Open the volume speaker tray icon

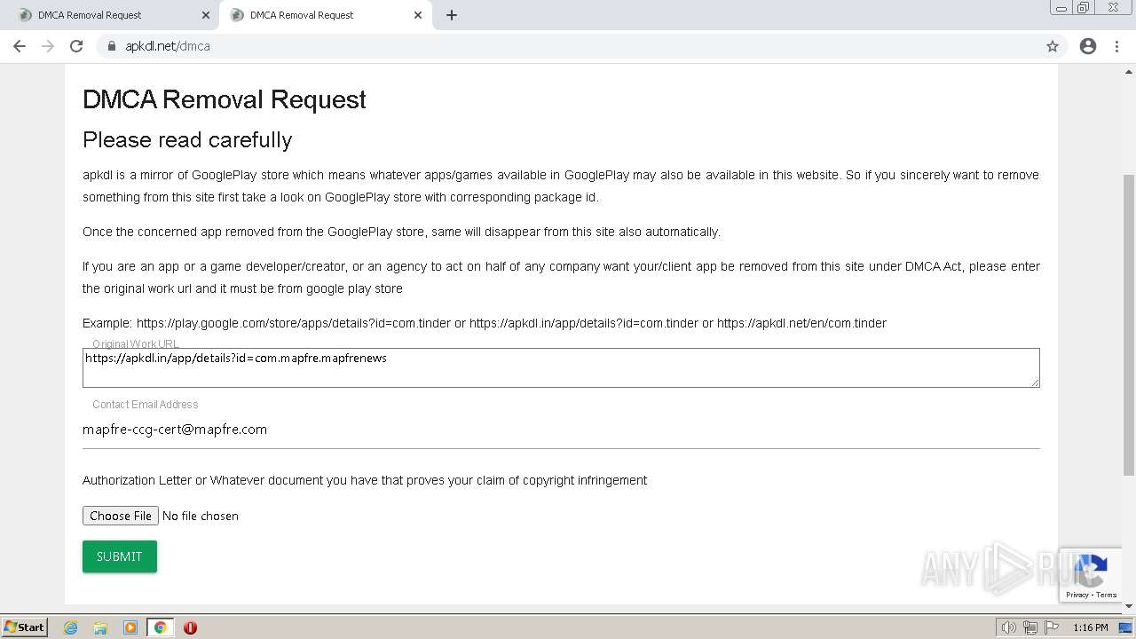pos(1008,627)
